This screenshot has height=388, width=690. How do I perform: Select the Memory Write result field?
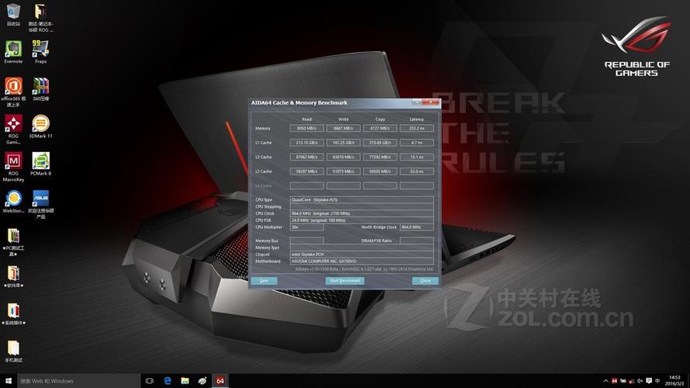pos(343,129)
